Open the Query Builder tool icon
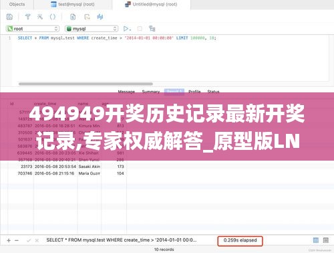Screen dimensions: 334x253 click(28, 17)
